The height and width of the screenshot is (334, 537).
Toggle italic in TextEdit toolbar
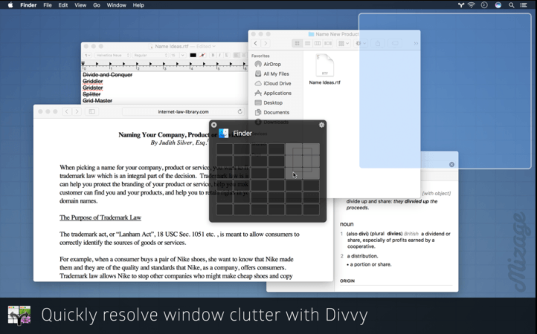tap(220, 55)
